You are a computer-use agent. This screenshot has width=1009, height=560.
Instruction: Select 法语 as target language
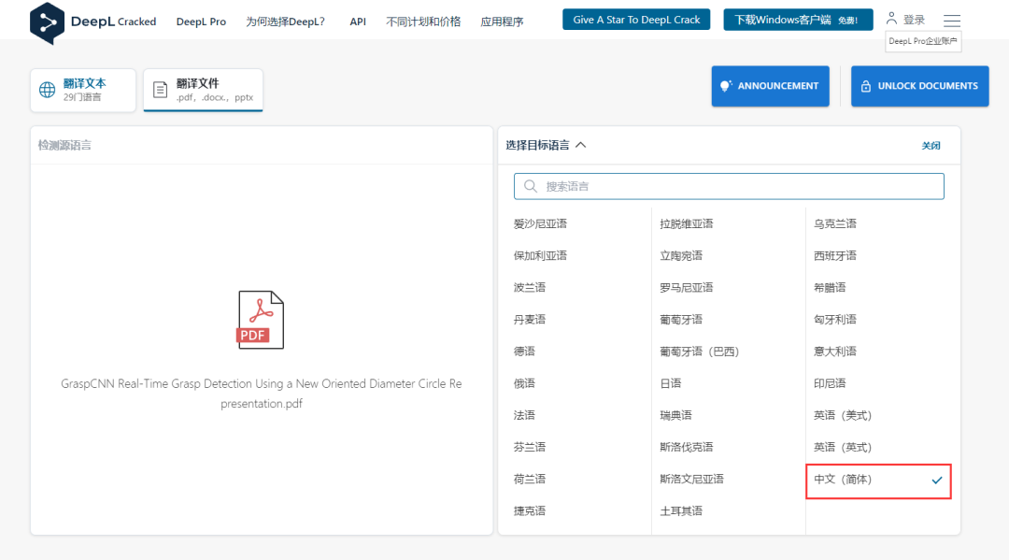click(524, 415)
